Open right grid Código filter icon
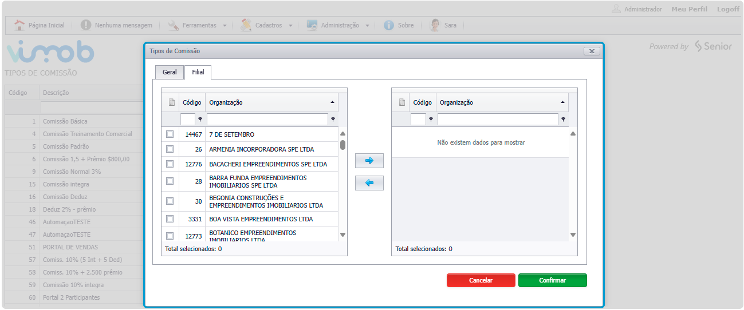Screen dimensions: 744x310 click(431, 120)
